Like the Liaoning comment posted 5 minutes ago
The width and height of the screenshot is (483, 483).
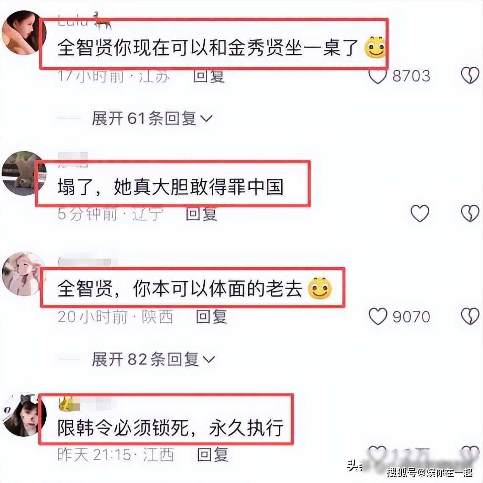420,213
